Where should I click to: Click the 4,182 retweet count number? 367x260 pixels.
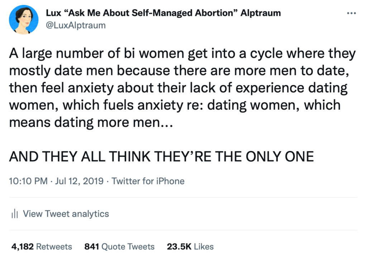click(x=22, y=247)
